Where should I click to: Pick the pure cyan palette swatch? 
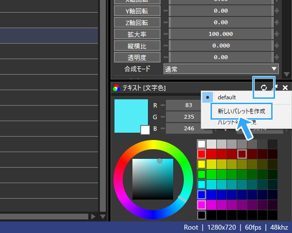pyautogui.click(x=201, y=185)
